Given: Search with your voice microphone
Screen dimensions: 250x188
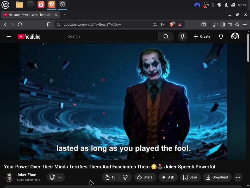Looking at the screenshot, I should [183, 37].
